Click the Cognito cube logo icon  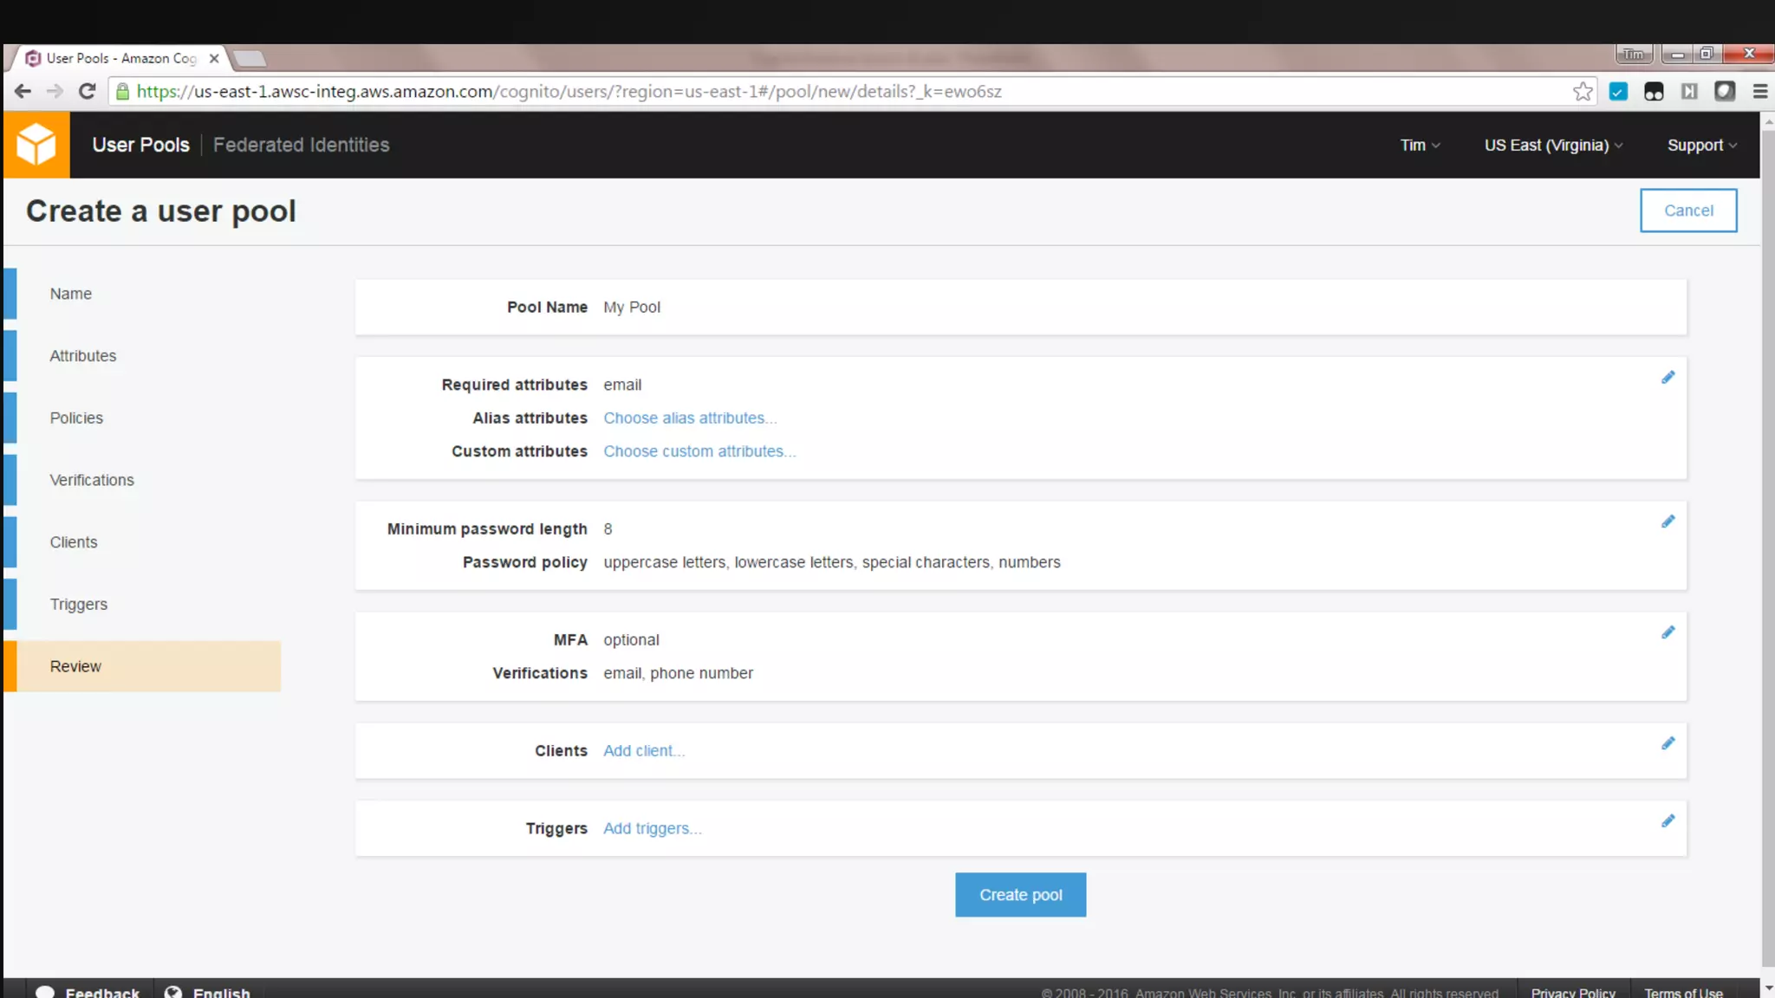(x=36, y=145)
